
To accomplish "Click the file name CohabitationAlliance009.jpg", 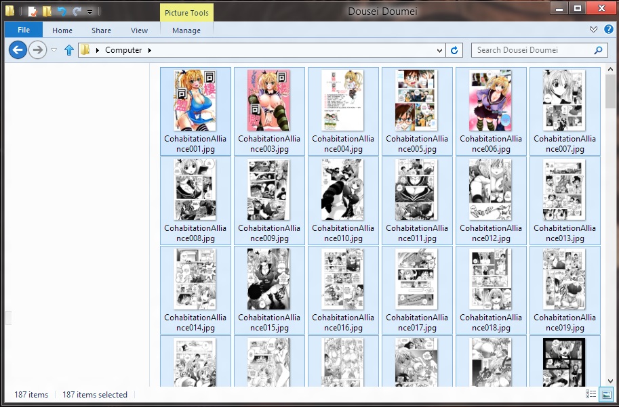I will click(x=269, y=233).
